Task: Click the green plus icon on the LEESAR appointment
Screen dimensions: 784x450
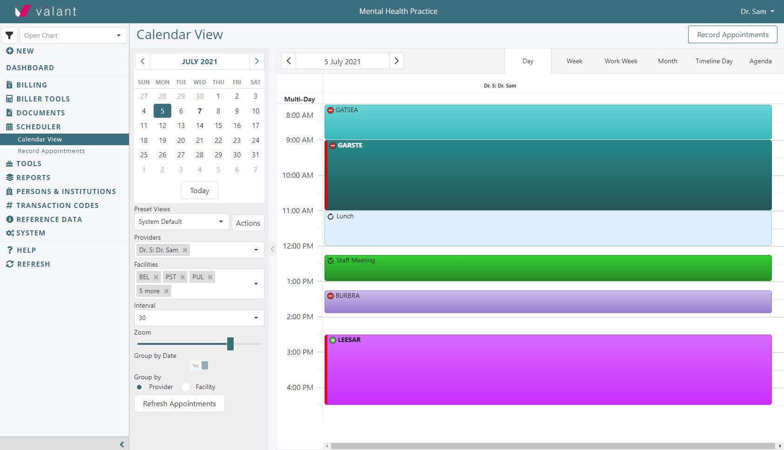Action: point(332,340)
